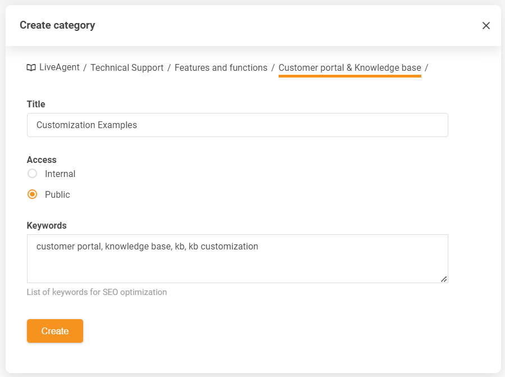Click the Access section label
The width and height of the screenshot is (505, 377).
[42, 160]
